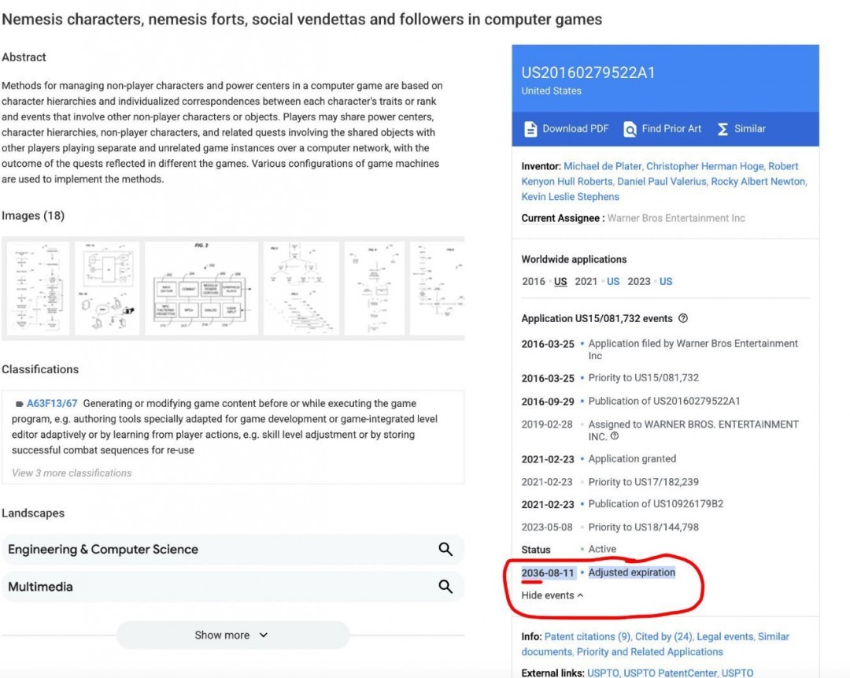Select the 2021 US worldwide application
This screenshot has width=850, height=678.
613,281
